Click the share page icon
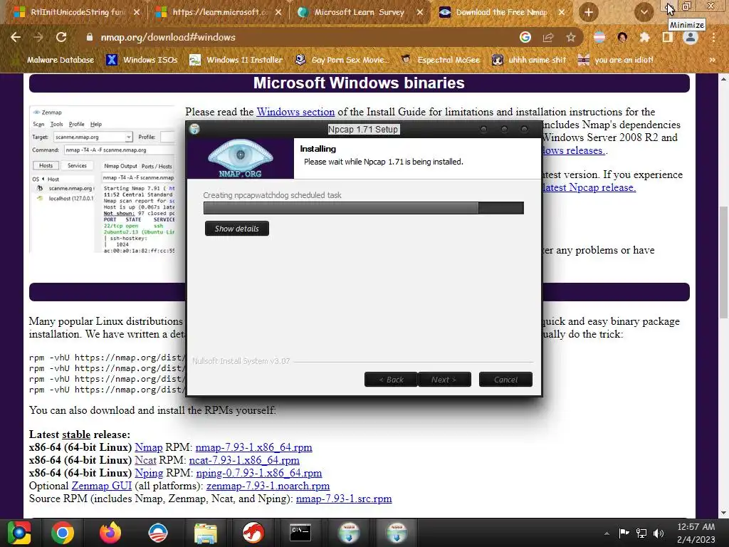 click(x=548, y=37)
